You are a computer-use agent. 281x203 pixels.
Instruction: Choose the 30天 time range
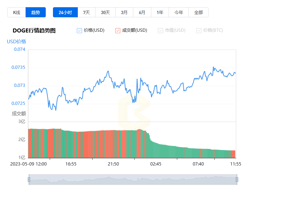click(x=105, y=12)
